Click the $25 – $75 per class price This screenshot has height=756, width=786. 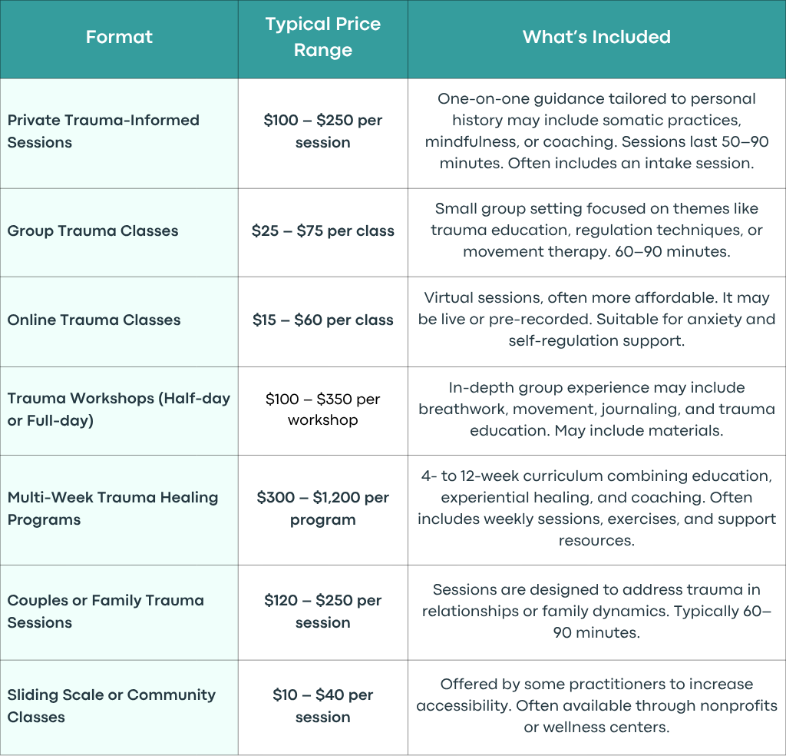323,230
